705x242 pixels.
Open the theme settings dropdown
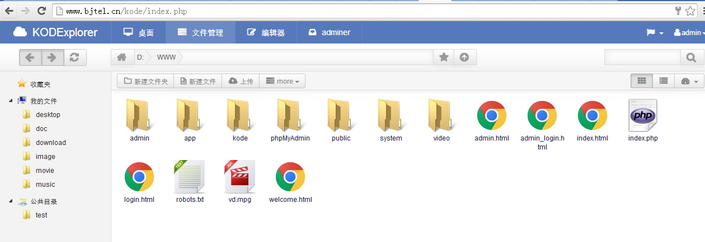[689, 81]
